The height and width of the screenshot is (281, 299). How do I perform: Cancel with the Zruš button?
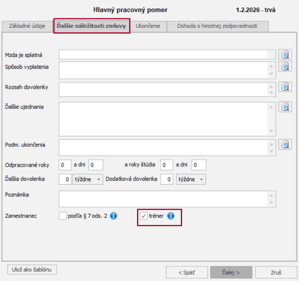coord(276,272)
